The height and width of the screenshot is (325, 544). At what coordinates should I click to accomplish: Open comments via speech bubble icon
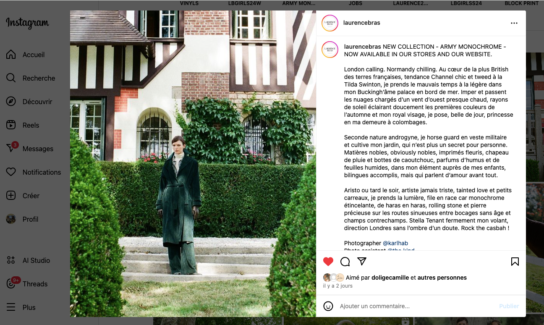click(345, 262)
